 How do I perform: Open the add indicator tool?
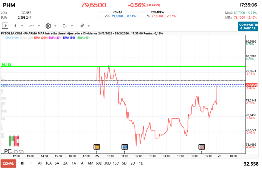[65, 26]
